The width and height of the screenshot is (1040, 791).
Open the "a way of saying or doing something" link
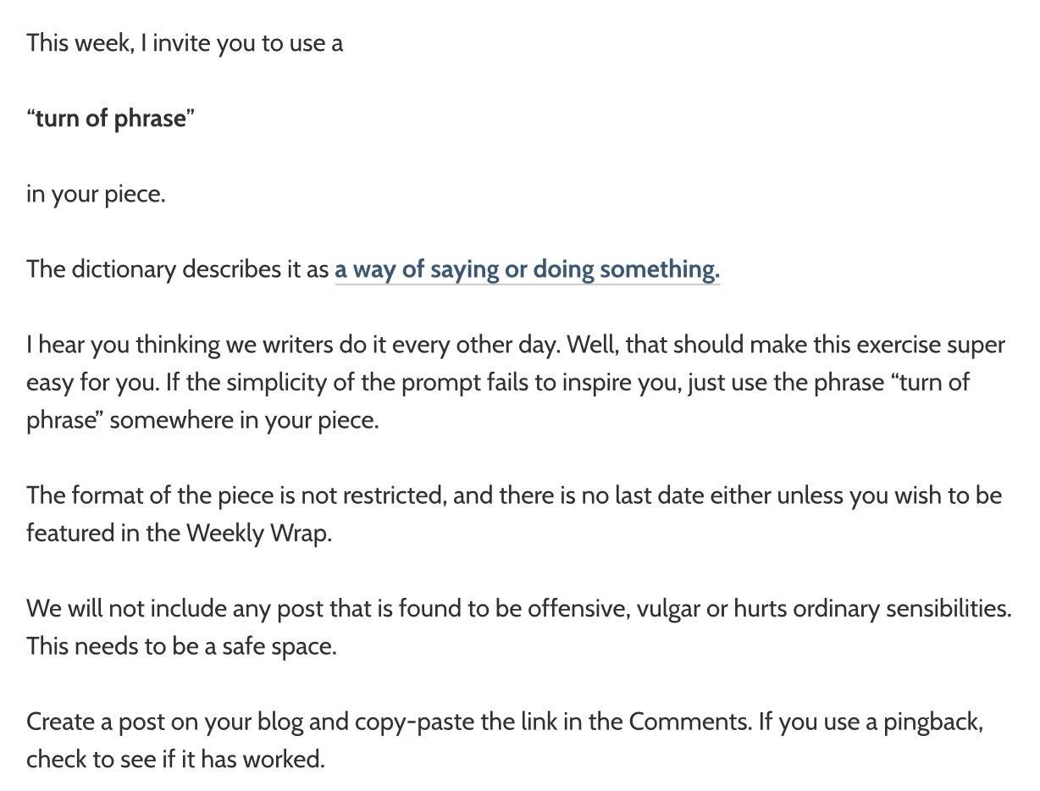(527, 270)
